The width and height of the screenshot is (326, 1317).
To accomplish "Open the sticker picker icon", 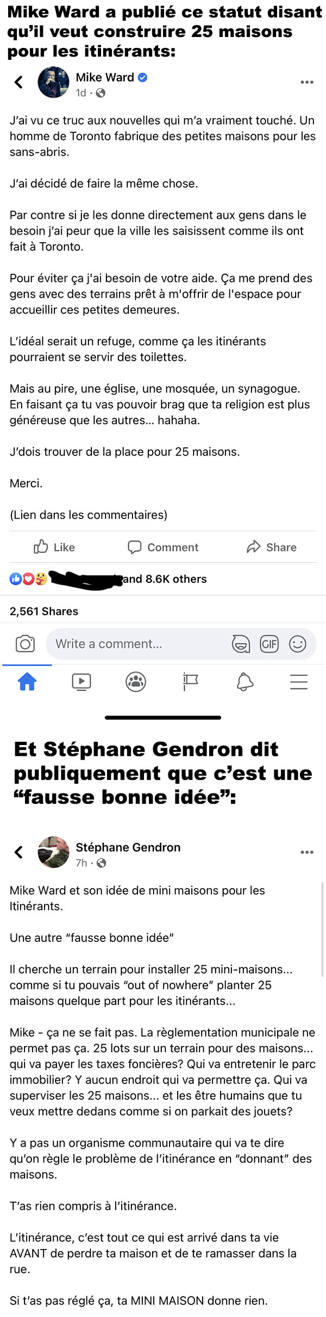I will point(241,644).
